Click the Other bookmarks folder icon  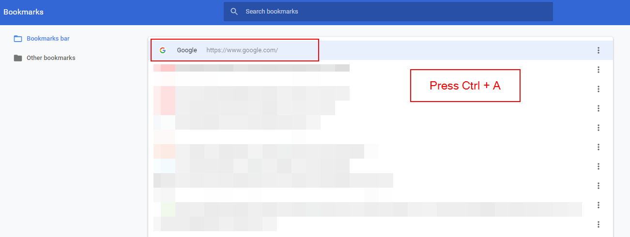tap(18, 58)
